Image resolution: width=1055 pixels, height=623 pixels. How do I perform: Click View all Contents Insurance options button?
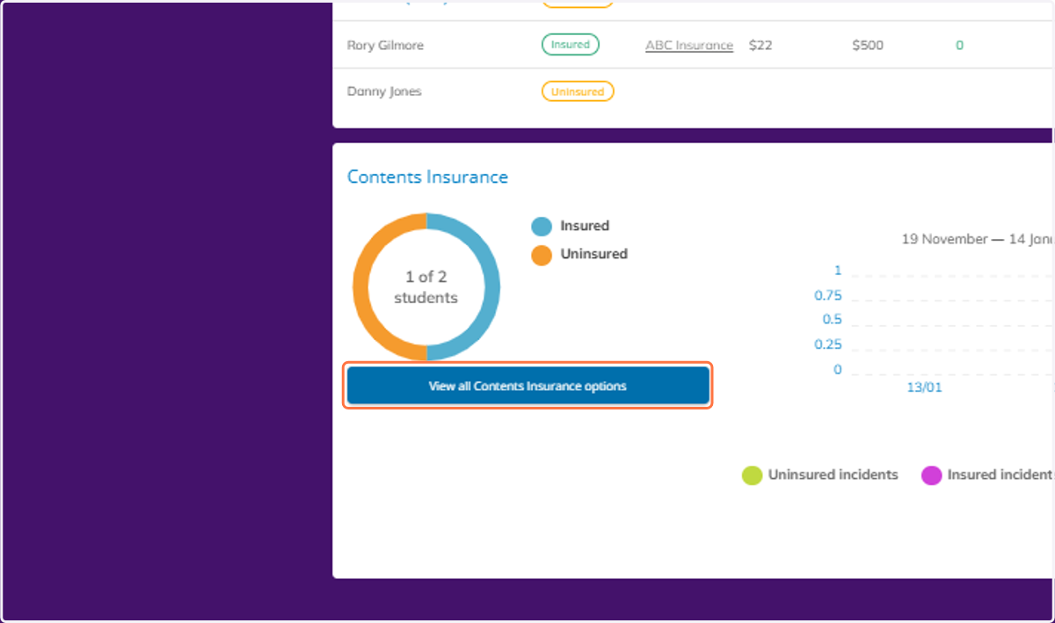click(x=527, y=386)
